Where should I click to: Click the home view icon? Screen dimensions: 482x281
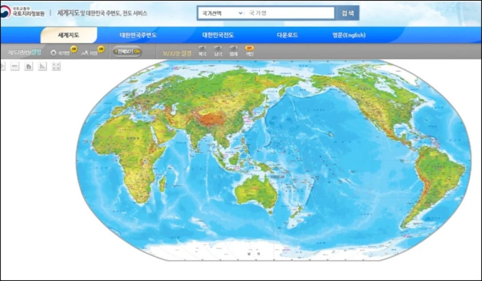tap(29, 67)
